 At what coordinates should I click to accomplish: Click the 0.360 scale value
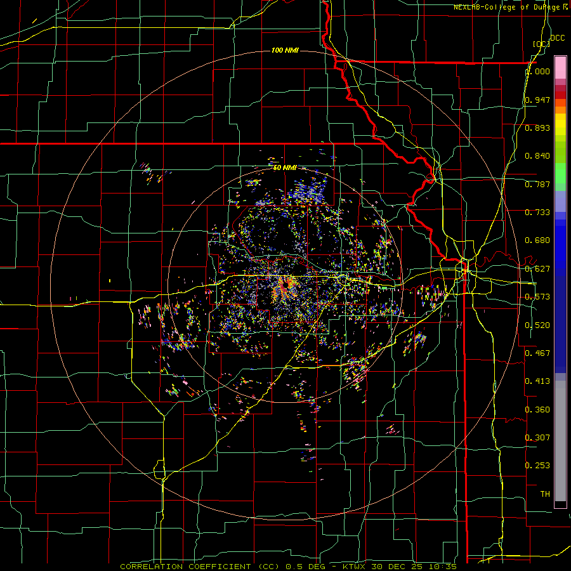pos(537,410)
